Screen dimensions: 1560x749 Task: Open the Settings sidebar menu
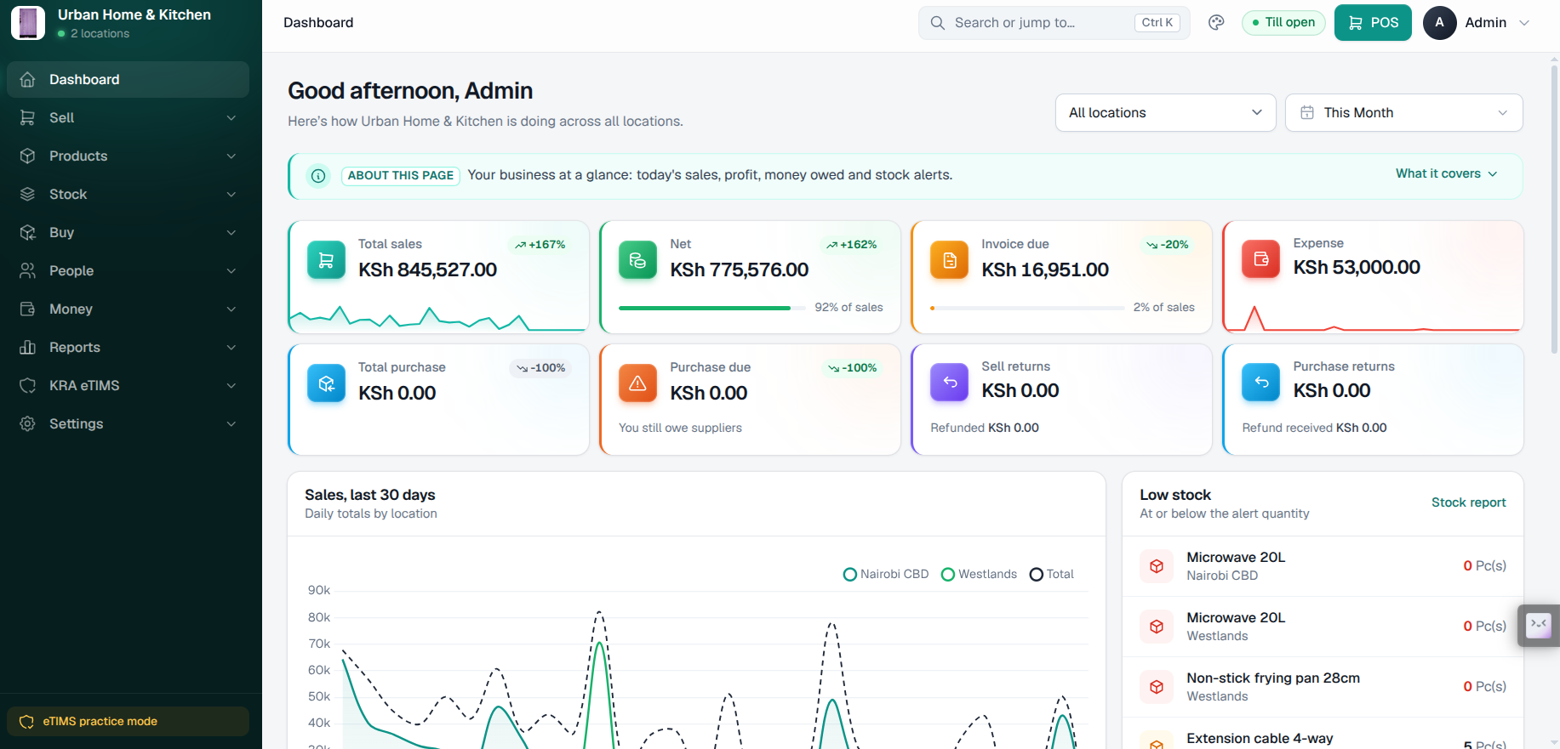128,424
